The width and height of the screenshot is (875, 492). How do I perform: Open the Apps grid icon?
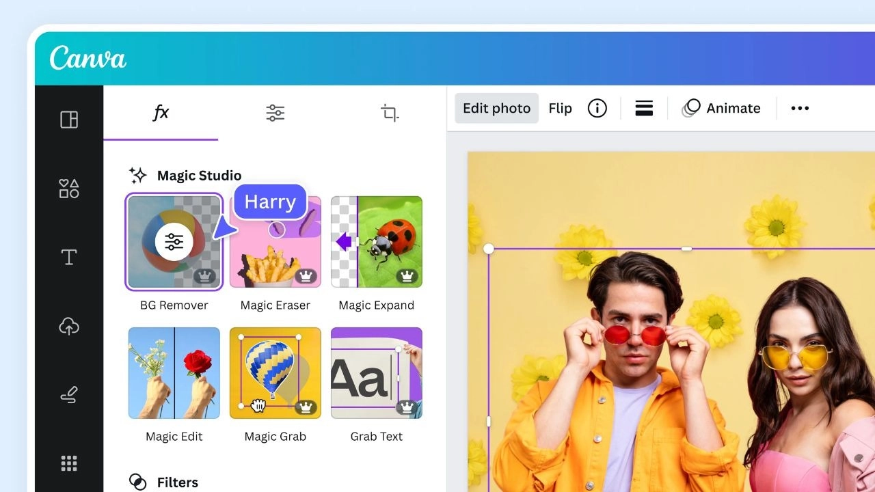[x=69, y=463]
